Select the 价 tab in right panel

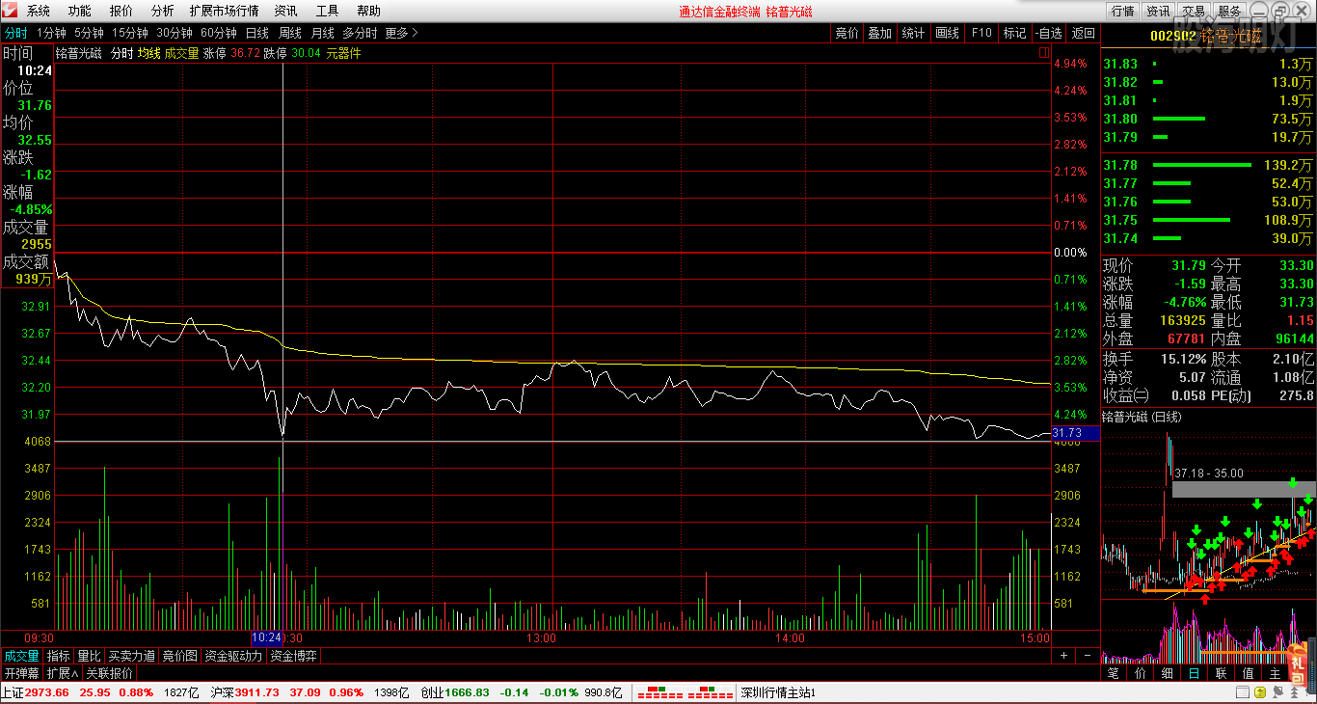coord(1141,673)
